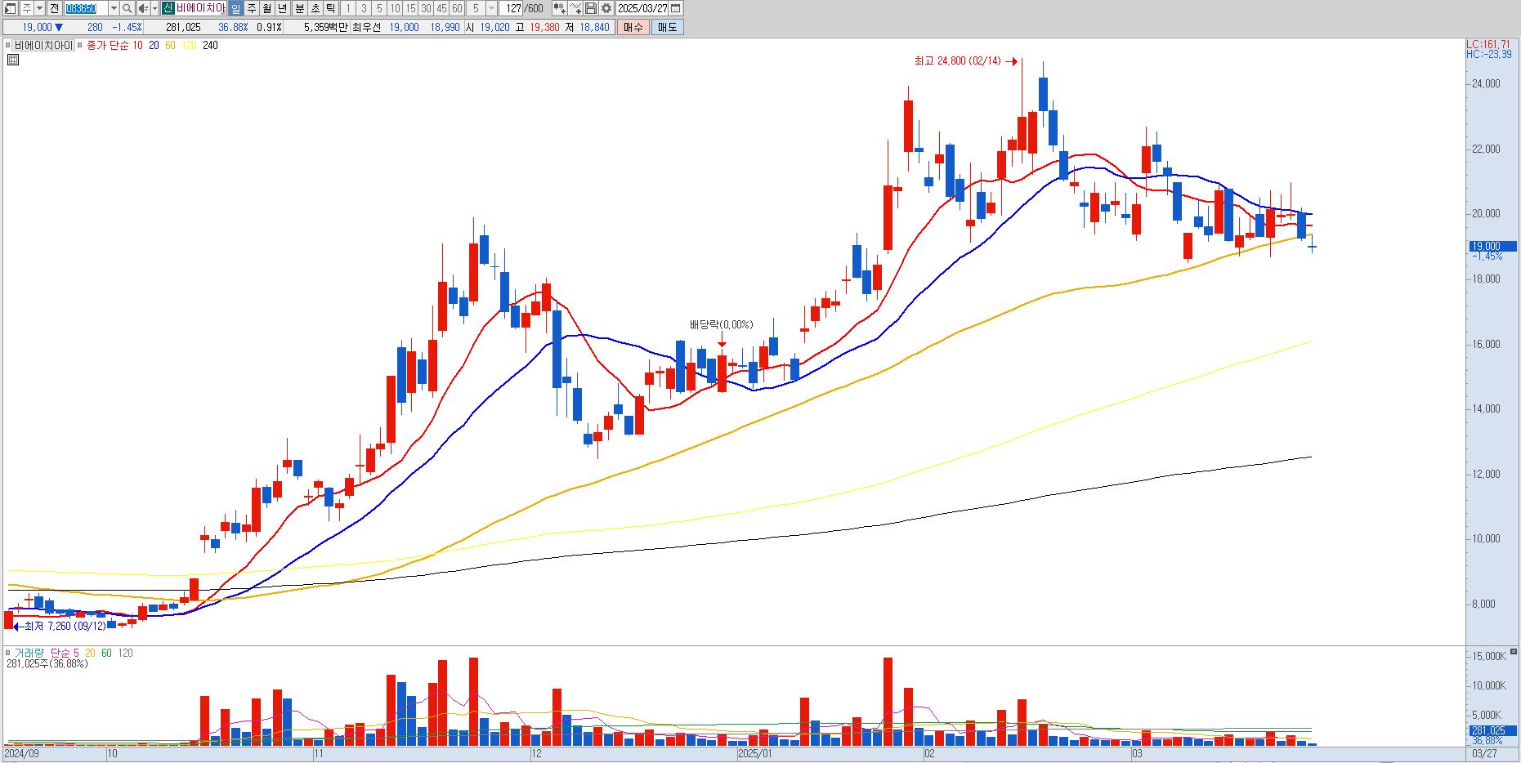Open the calendar date picker icon
The height and width of the screenshot is (763, 1521).
(x=675, y=8)
